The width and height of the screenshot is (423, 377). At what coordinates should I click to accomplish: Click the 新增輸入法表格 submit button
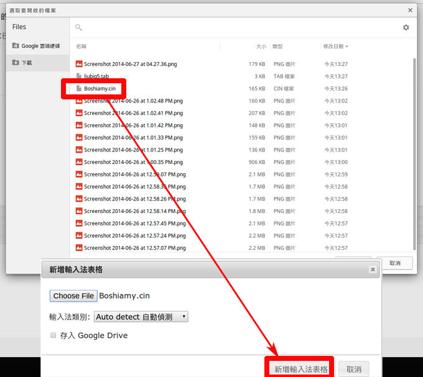pyautogui.click(x=301, y=369)
